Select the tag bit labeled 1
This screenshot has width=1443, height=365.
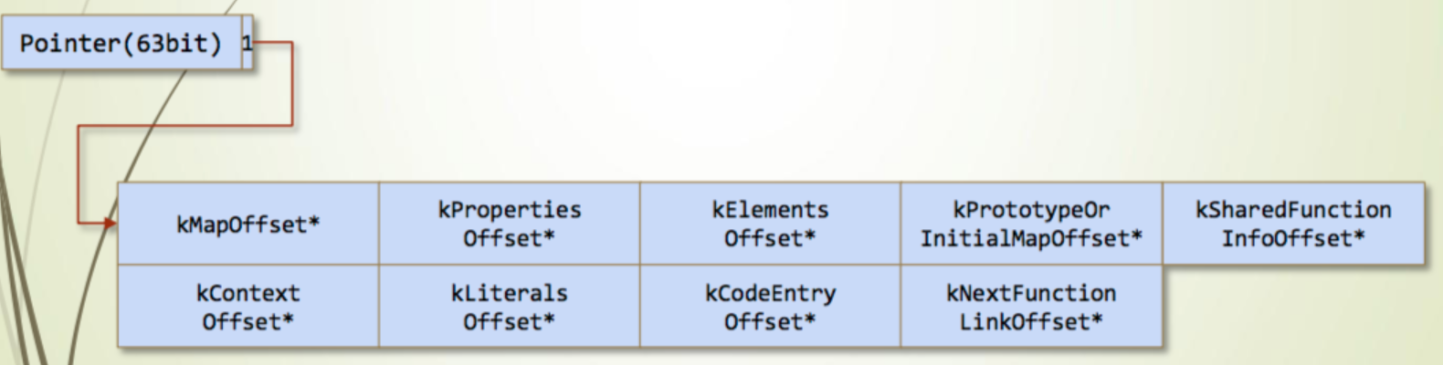[x=248, y=43]
